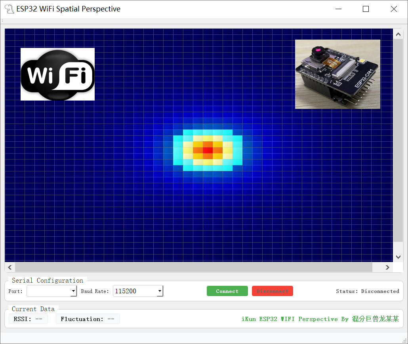The image size is (408, 344).
Task: Maximize the ESP32 WiFi Spatial Perspective window
Action: point(366,9)
